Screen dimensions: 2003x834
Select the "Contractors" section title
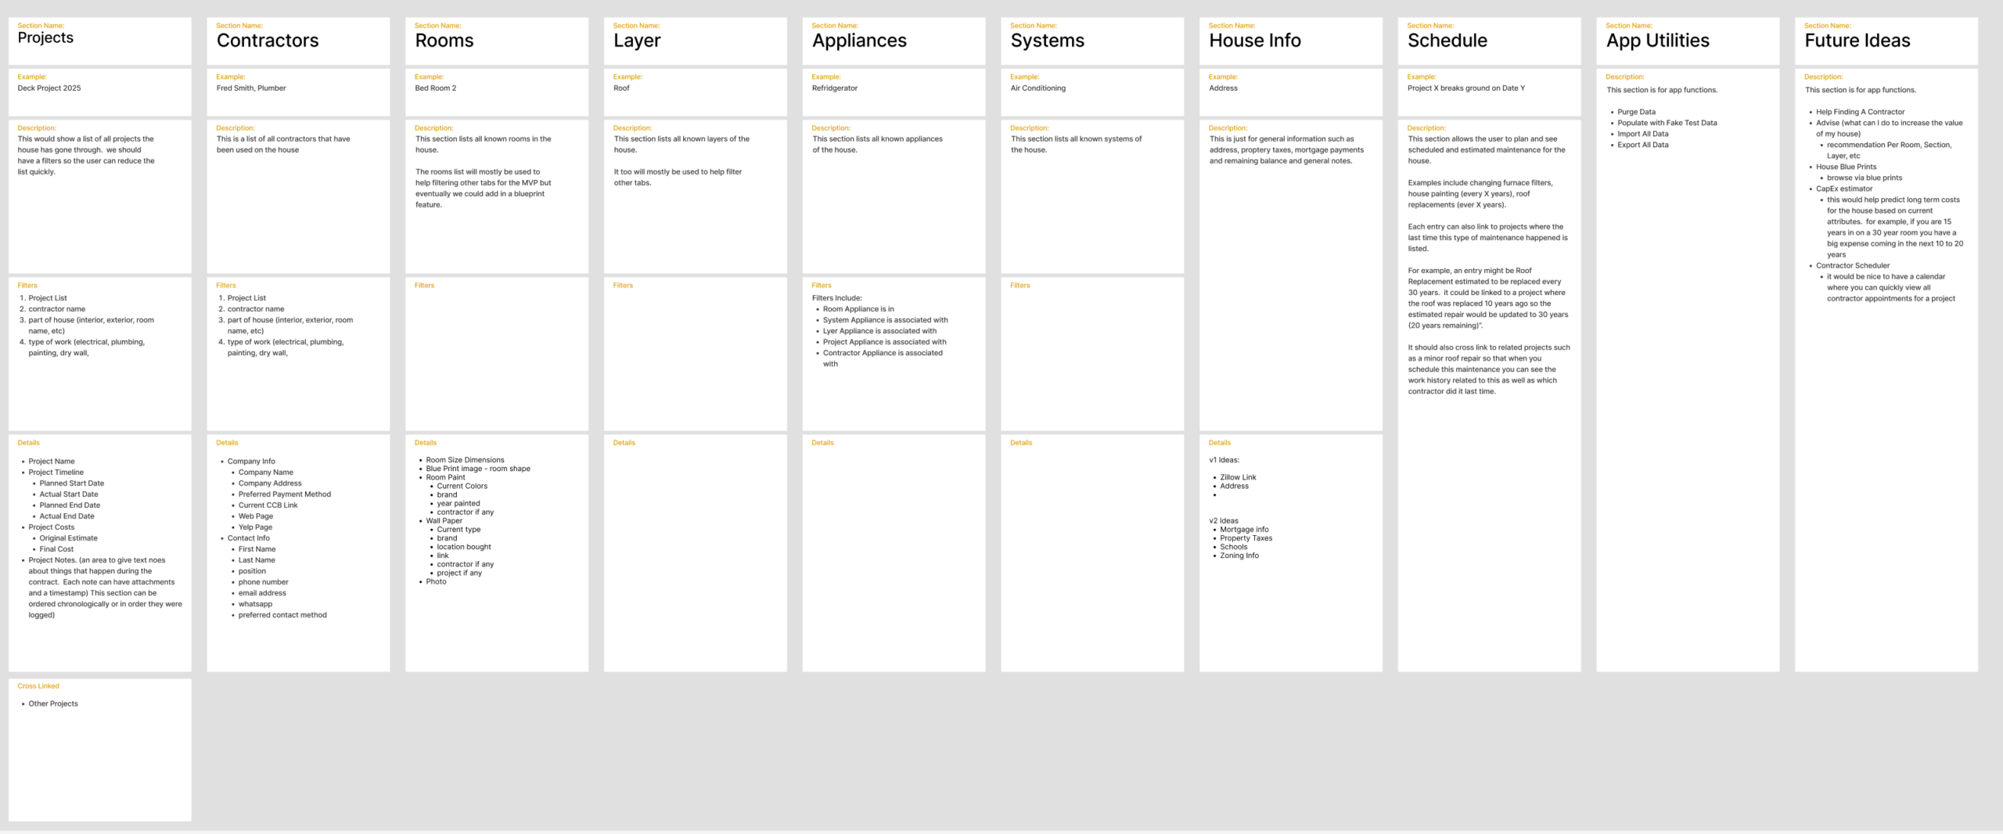coord(268,41)
